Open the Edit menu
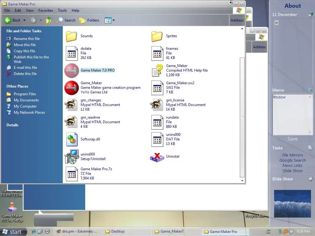315x236 pixels. click(18, 10)
